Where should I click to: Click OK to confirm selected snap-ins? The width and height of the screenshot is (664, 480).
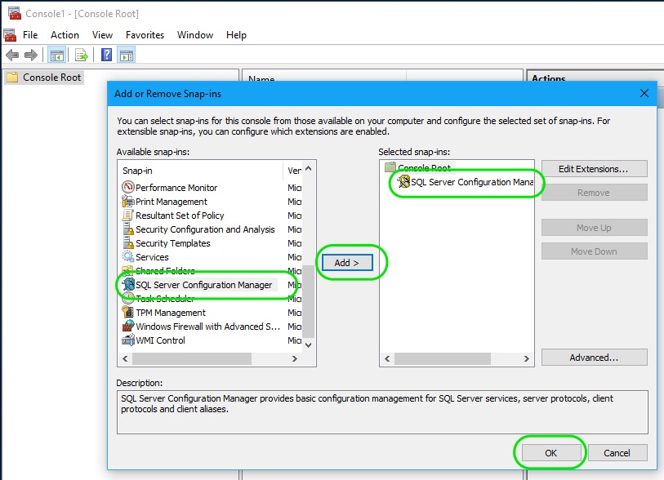pos(550,453)
